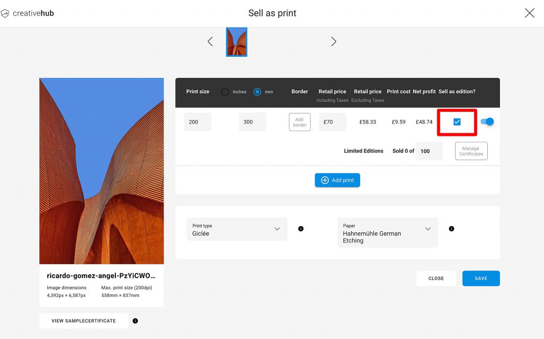
Task: Open the info icon next to Print type
Action: coord(301,228)
